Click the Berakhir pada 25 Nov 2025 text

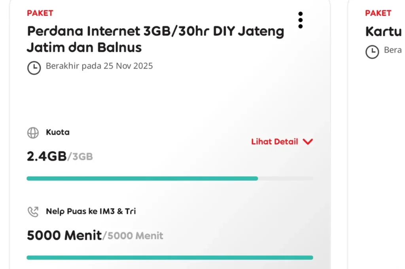coord(99,66)
